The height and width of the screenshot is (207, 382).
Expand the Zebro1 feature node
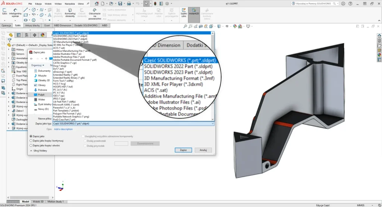[9, 111]
